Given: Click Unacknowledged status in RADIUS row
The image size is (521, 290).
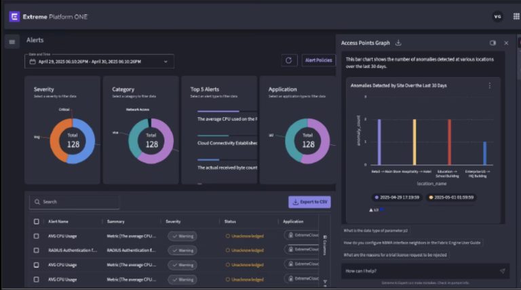Looking at the screenshot, I should click(244, 251).
